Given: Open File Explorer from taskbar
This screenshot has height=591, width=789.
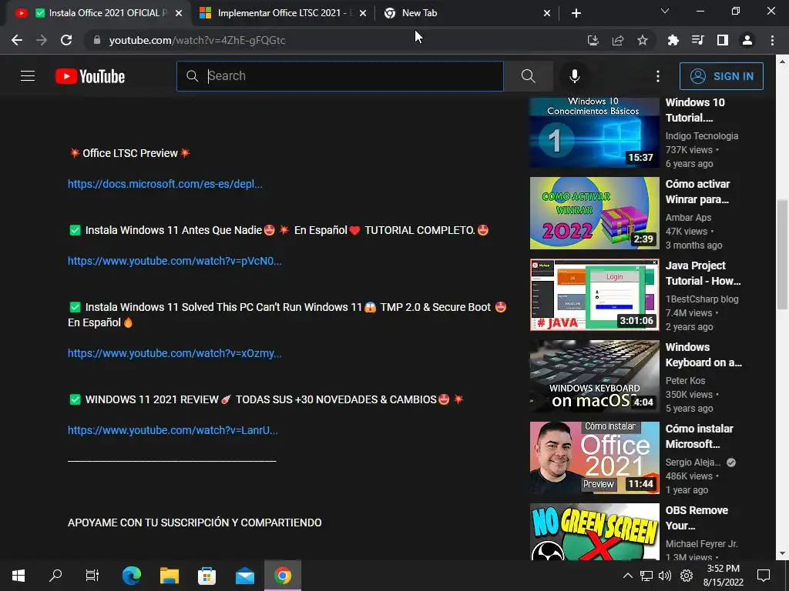Looking at the screenshot, I should [170, 576].
